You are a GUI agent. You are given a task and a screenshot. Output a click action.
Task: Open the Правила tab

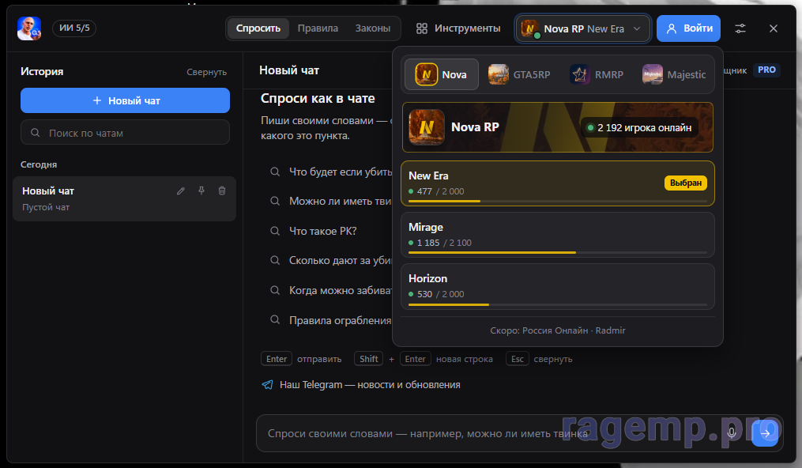pyautogui.click(x=318, y=28)
